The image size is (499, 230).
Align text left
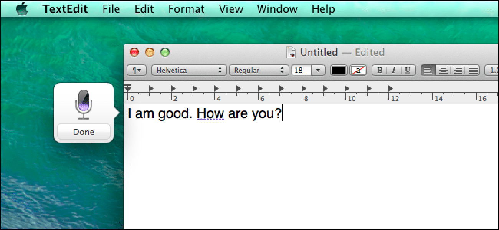428,71
